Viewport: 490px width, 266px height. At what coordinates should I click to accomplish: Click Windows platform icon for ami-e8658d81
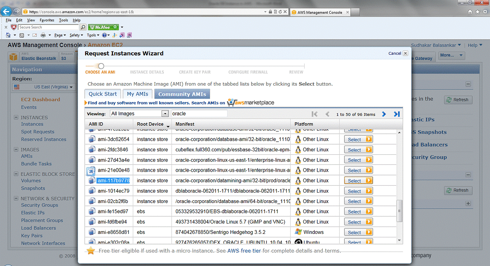pos(298,232)
